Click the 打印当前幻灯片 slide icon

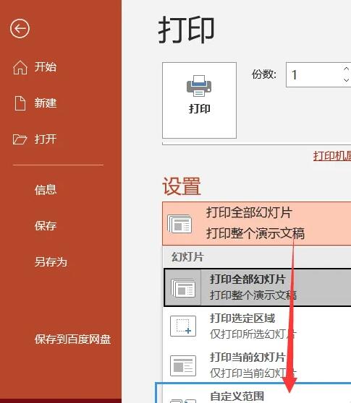pos(183,365)
